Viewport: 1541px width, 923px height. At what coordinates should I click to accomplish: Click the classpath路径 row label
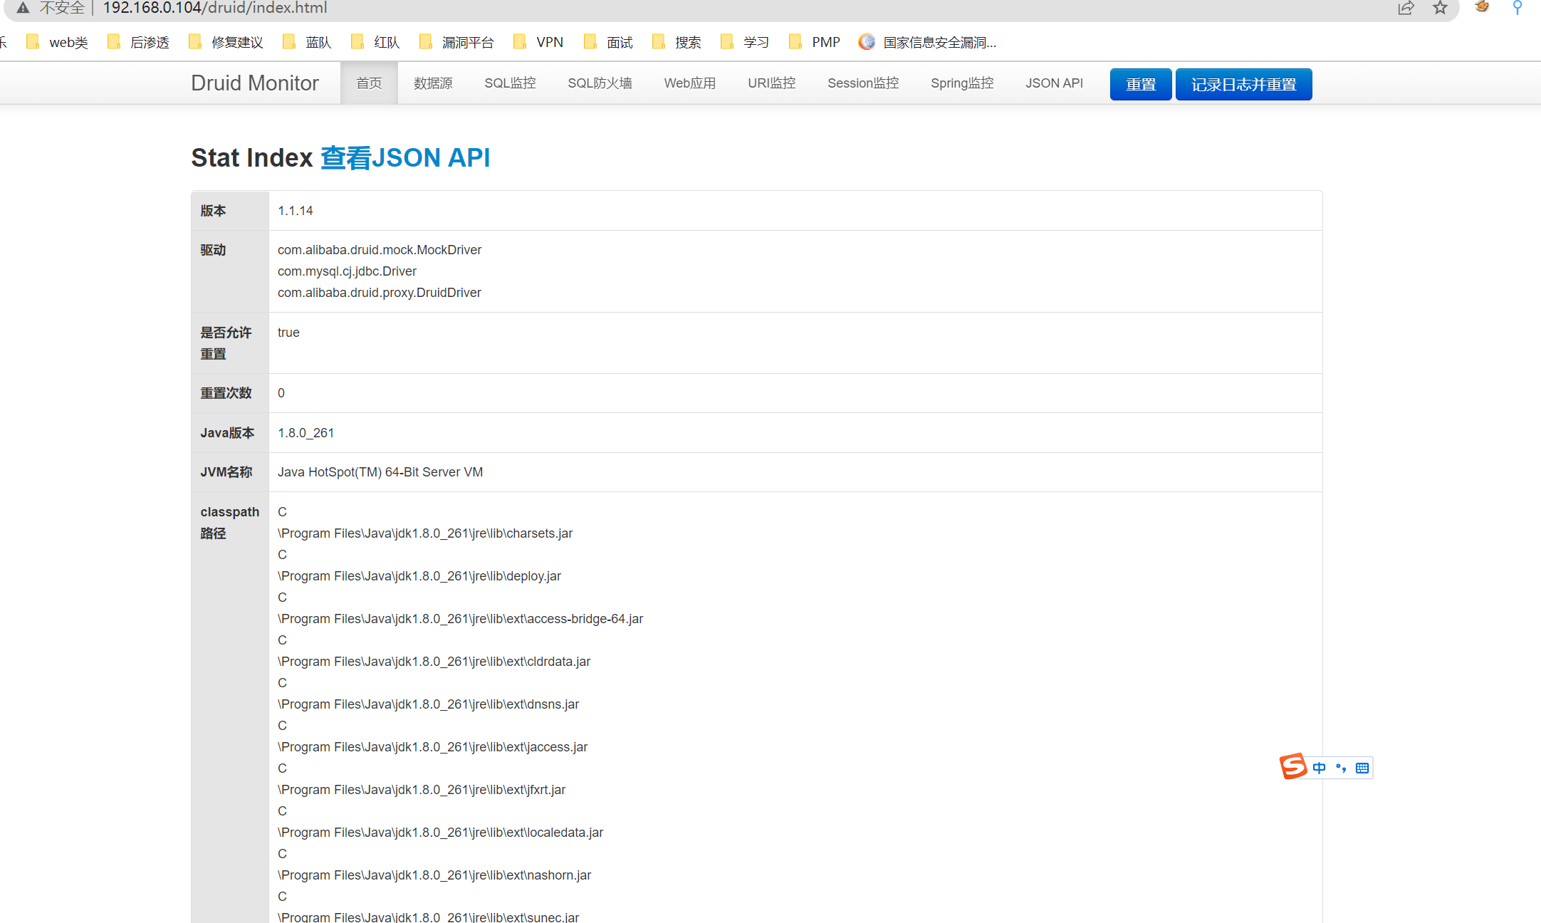229,523
